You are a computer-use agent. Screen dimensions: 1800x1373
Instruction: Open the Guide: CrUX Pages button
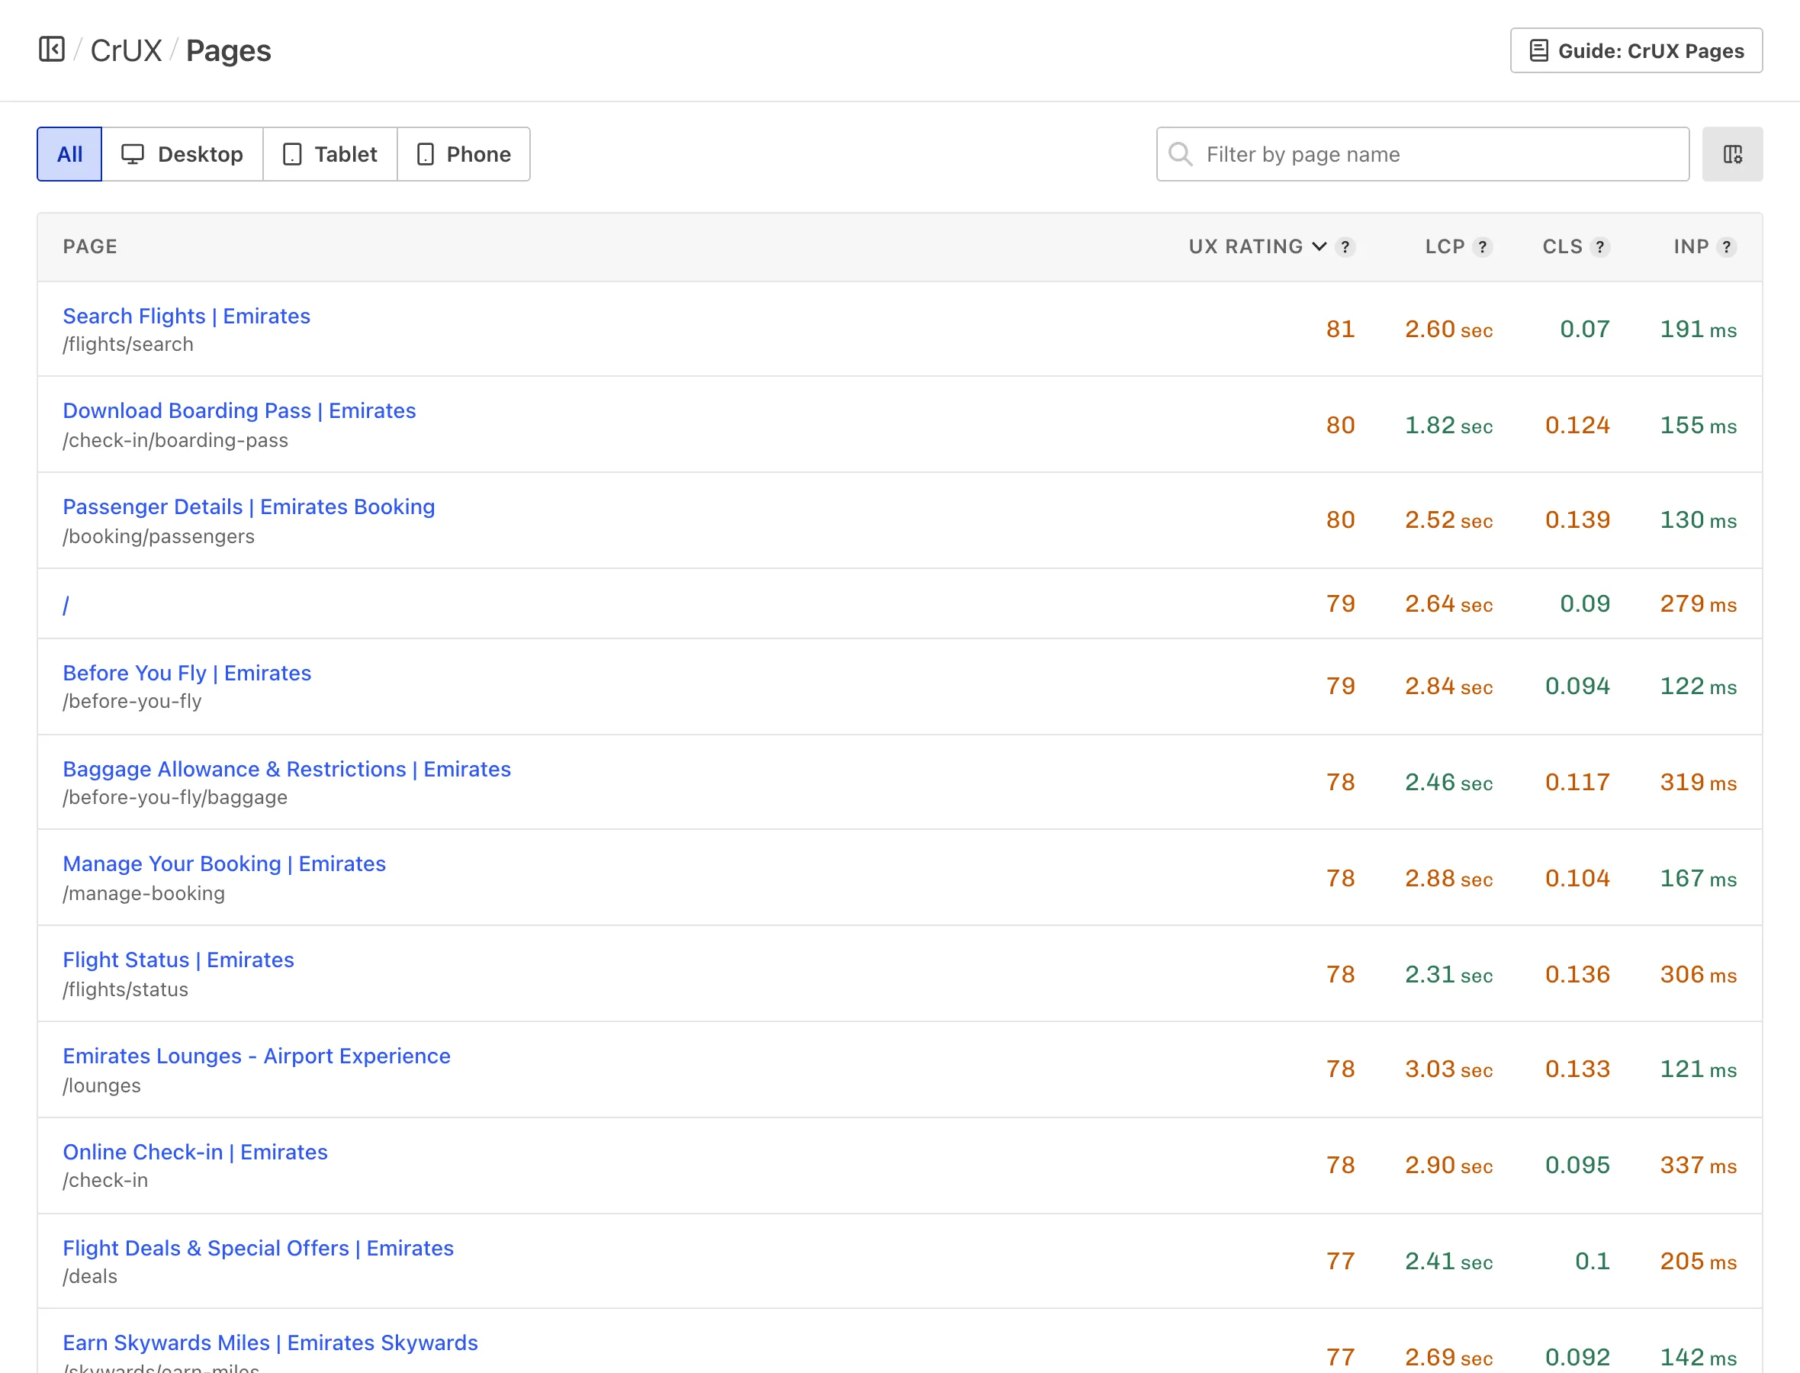(x=1636, y=50)
